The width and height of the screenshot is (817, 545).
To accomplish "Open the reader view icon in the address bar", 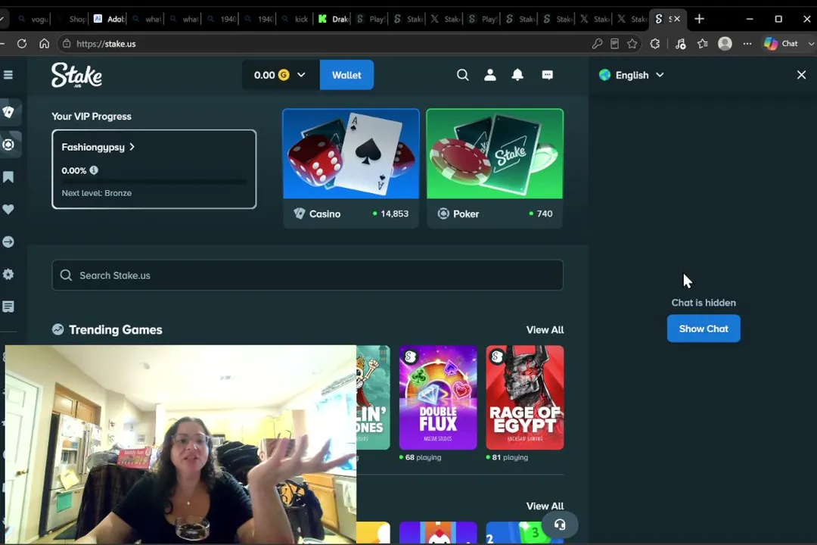I will pos(615,44).
